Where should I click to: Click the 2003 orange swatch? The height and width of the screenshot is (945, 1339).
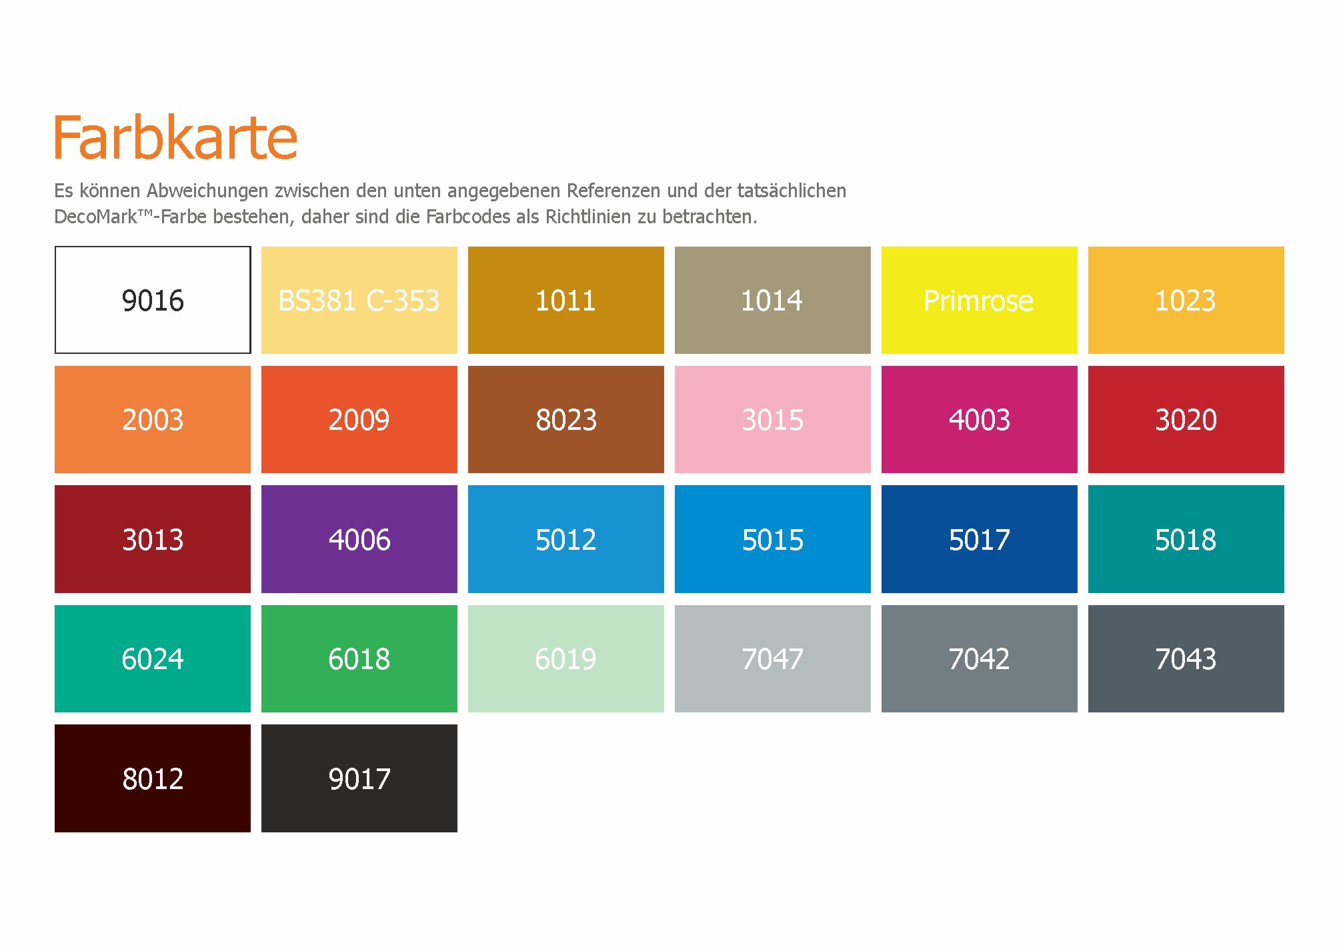153,419
